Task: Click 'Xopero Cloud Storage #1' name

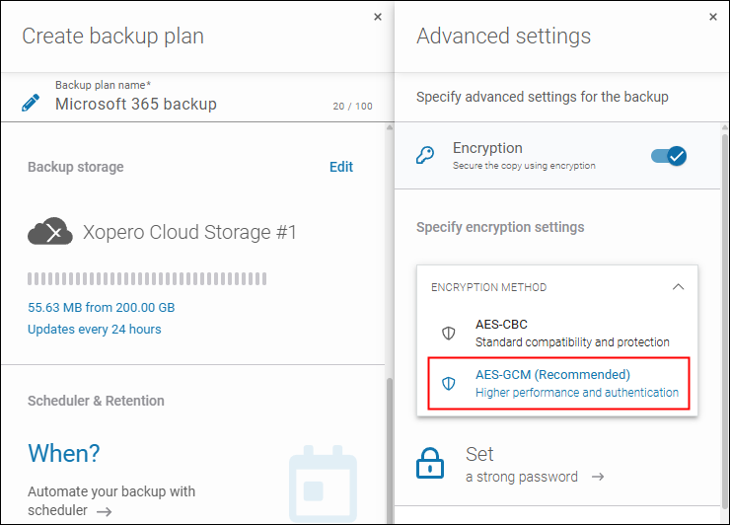Action: (189, 232)
